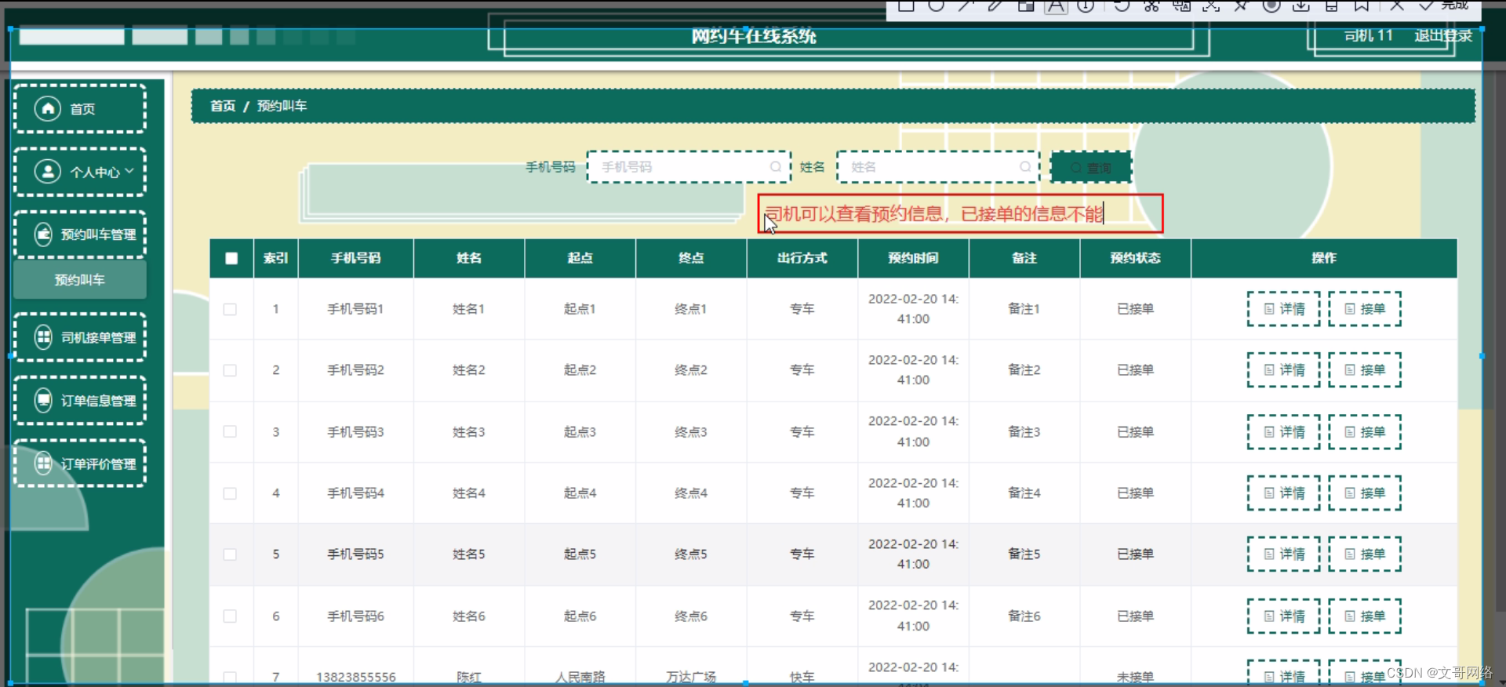Click phone number 13823855556 cell

pyautogui.click(x=356, y=677)
